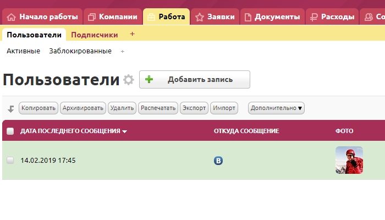Screen dimensions: 385x220
Task: Click the windows icon on Компании tab
Action: click(92, 17)
